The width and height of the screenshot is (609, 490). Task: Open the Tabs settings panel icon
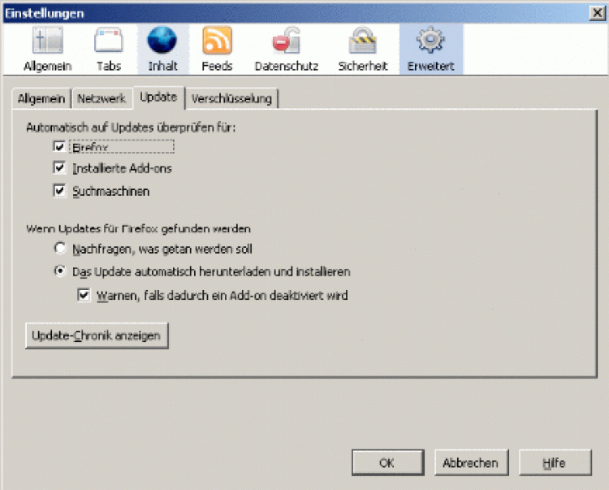(109, 41)
